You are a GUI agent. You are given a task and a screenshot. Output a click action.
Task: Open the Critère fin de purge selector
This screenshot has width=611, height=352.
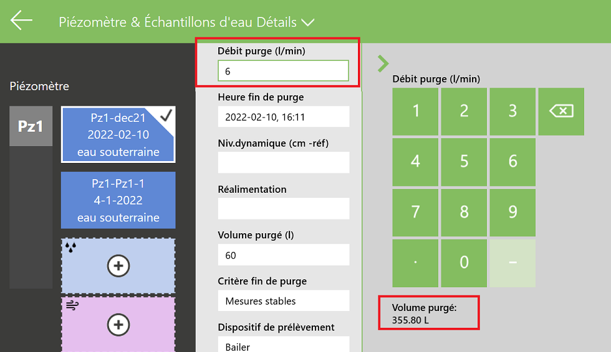pyautogui.click(x=283, y=301)
